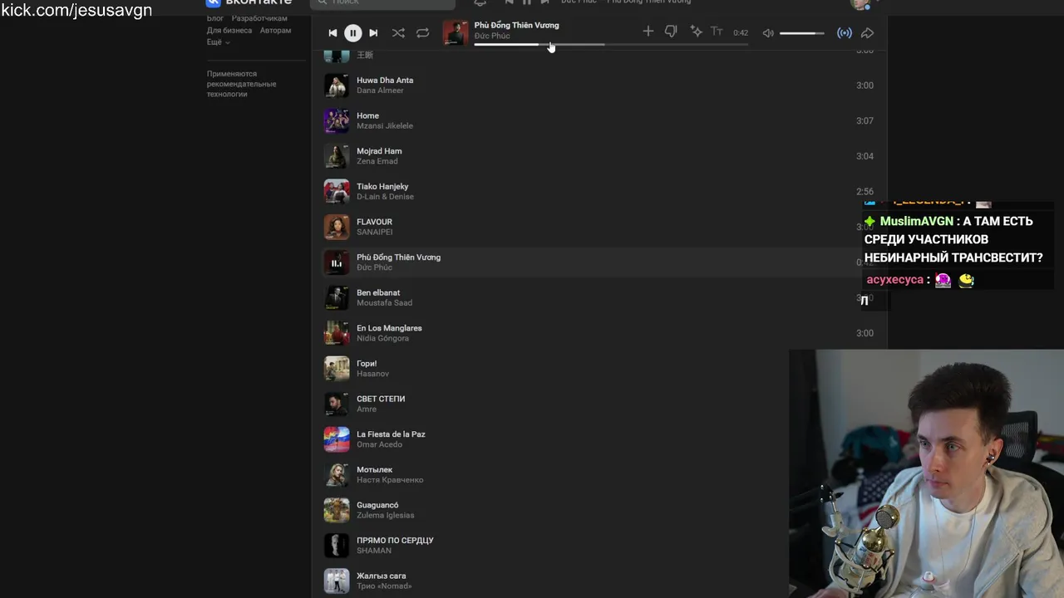Pause the playing song
Viewport: 1064px width, 598px height.
click(352, 33)
